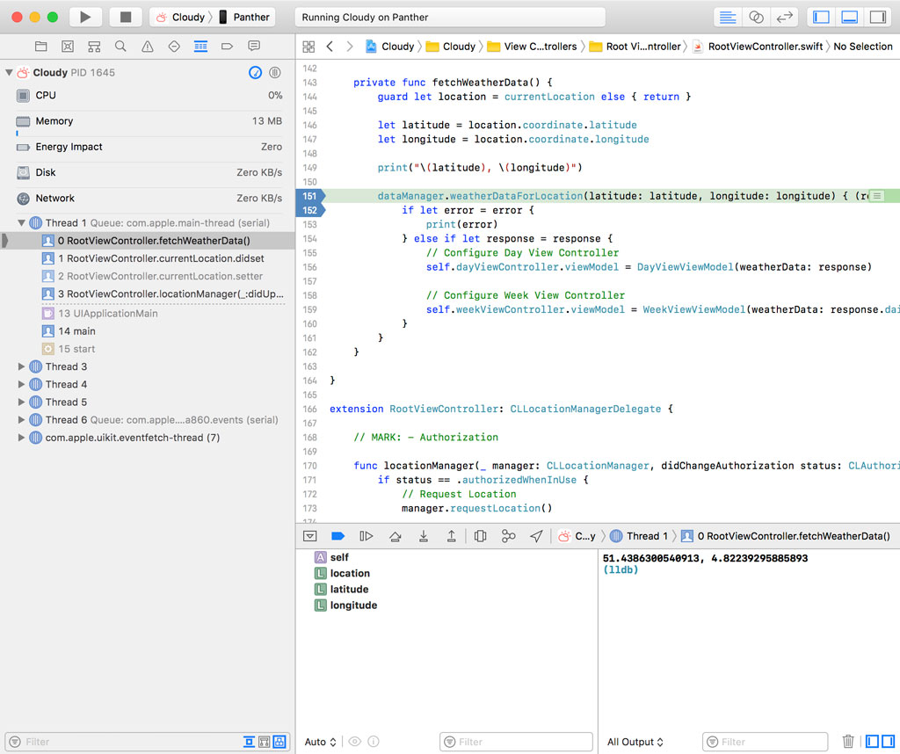The height and width of the screenshot is (754, 900).
Task: Pause execution with the Continue button
Action: [x=367, y=535]
